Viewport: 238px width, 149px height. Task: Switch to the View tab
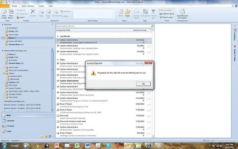(x=50, y=6)
